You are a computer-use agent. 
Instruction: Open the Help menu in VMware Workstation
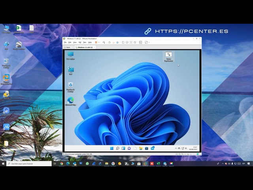click(x=90, y=42)
